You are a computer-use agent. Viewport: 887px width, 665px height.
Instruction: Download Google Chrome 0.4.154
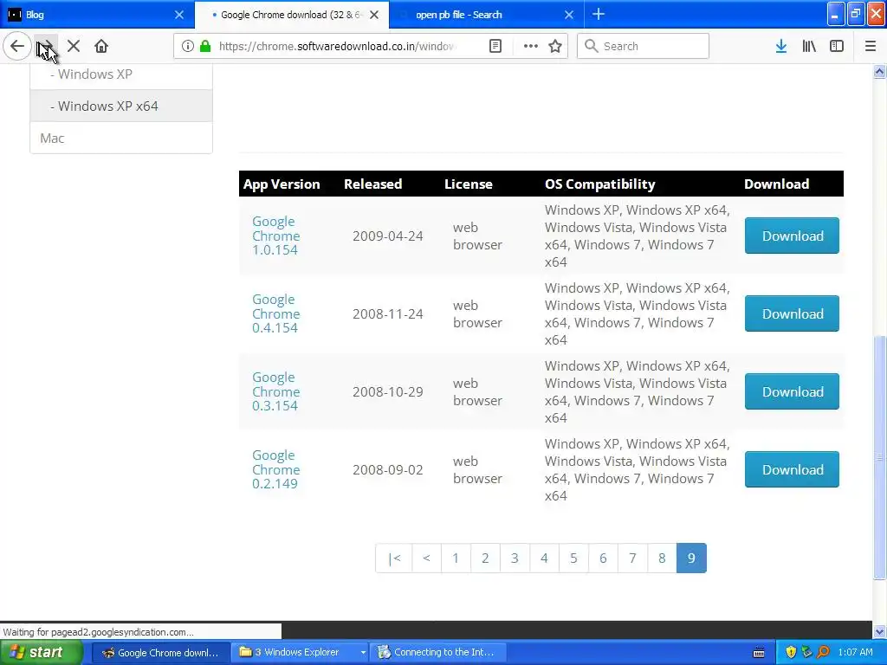pos(792,313)
